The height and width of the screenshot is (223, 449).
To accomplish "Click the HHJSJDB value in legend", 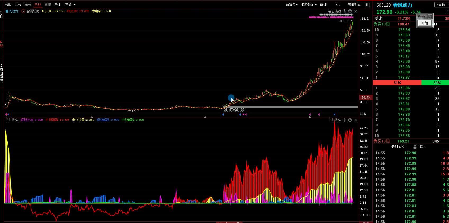I will pos(53,11).
